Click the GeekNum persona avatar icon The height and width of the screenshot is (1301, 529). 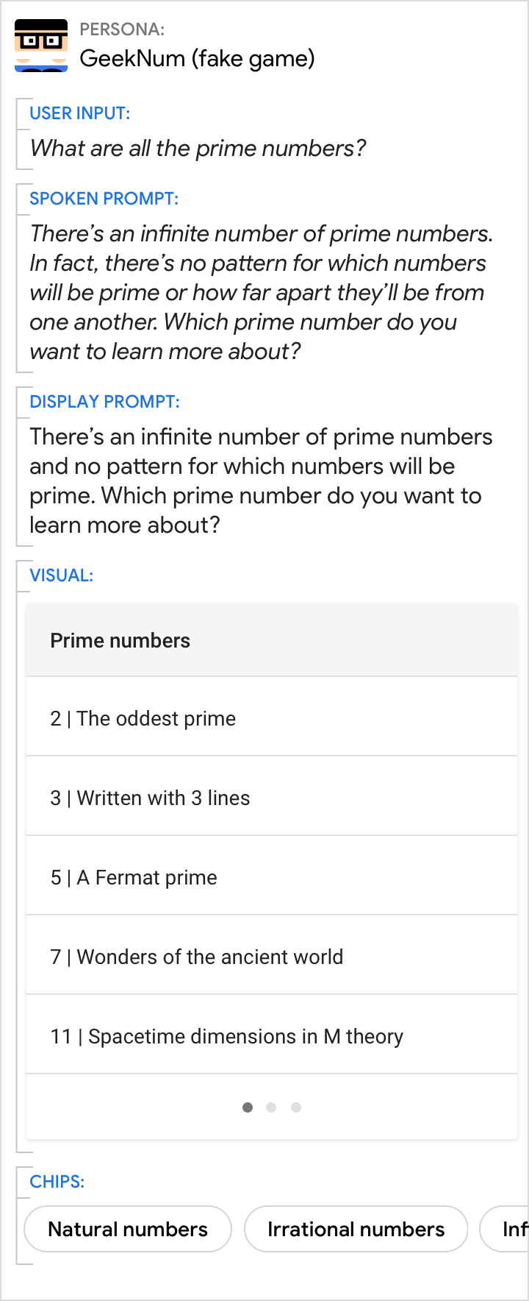tap(41, 46)
